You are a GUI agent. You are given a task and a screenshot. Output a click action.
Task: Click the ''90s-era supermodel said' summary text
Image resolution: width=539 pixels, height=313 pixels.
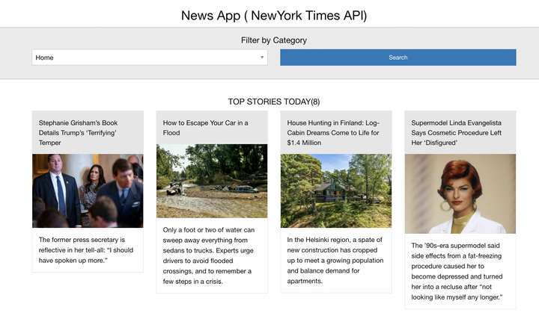[457, 271]
